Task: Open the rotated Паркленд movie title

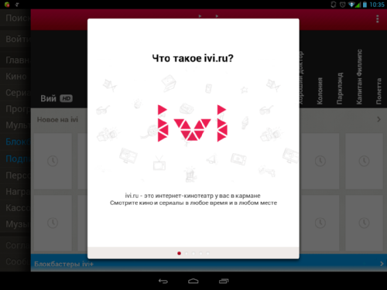Action: pos(340,88)
